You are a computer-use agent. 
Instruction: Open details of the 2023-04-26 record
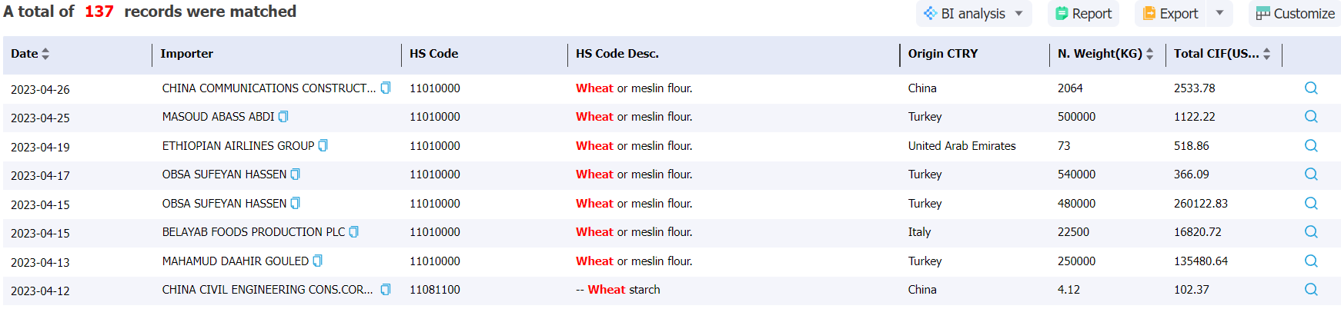1311,88
